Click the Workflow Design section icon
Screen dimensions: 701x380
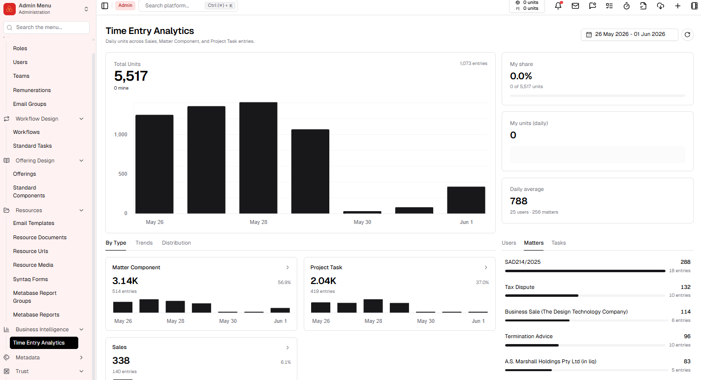(x=6, y=119)
